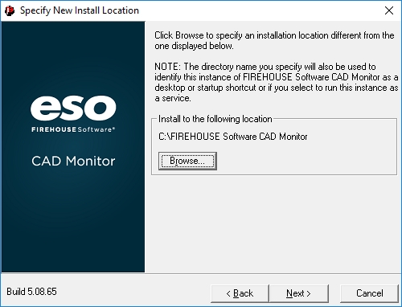
Task: Click the window title "Specify New Install Location"
Action: point(80,10)
